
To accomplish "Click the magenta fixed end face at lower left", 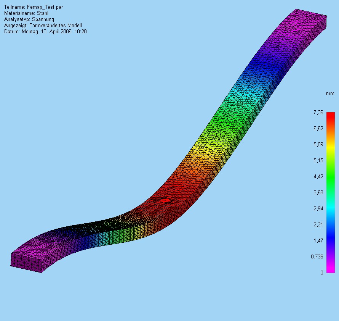I will pos(26,263).
